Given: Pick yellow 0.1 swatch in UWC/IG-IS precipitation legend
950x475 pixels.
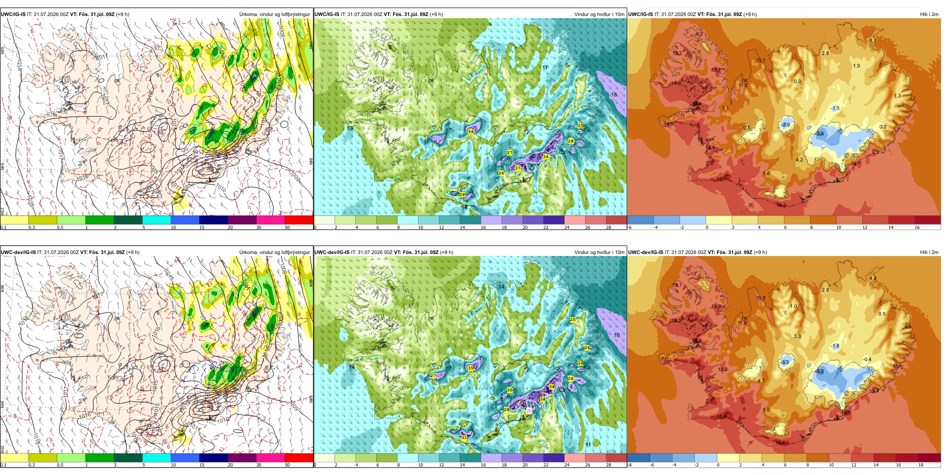Looking at the screenshot, I should pos(14,220).
